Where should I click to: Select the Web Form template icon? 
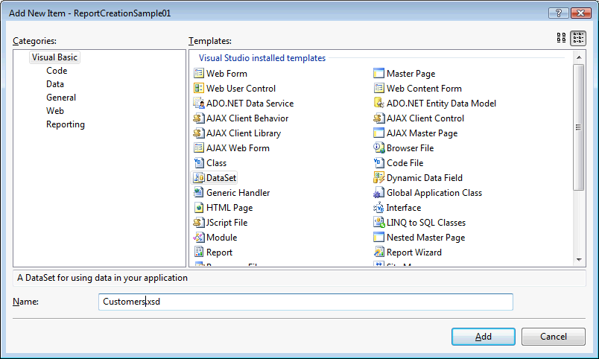(199, 74)
